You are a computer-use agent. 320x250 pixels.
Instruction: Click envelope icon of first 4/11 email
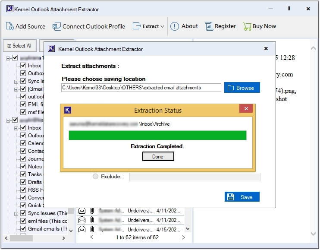(x=82, y=211)
